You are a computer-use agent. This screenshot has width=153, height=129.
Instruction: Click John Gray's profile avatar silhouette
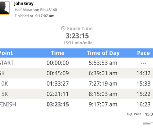point(5,8)
